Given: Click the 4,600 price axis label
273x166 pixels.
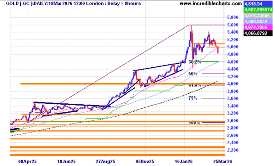Looking at the screenshot, I should (x=233, y=62).
